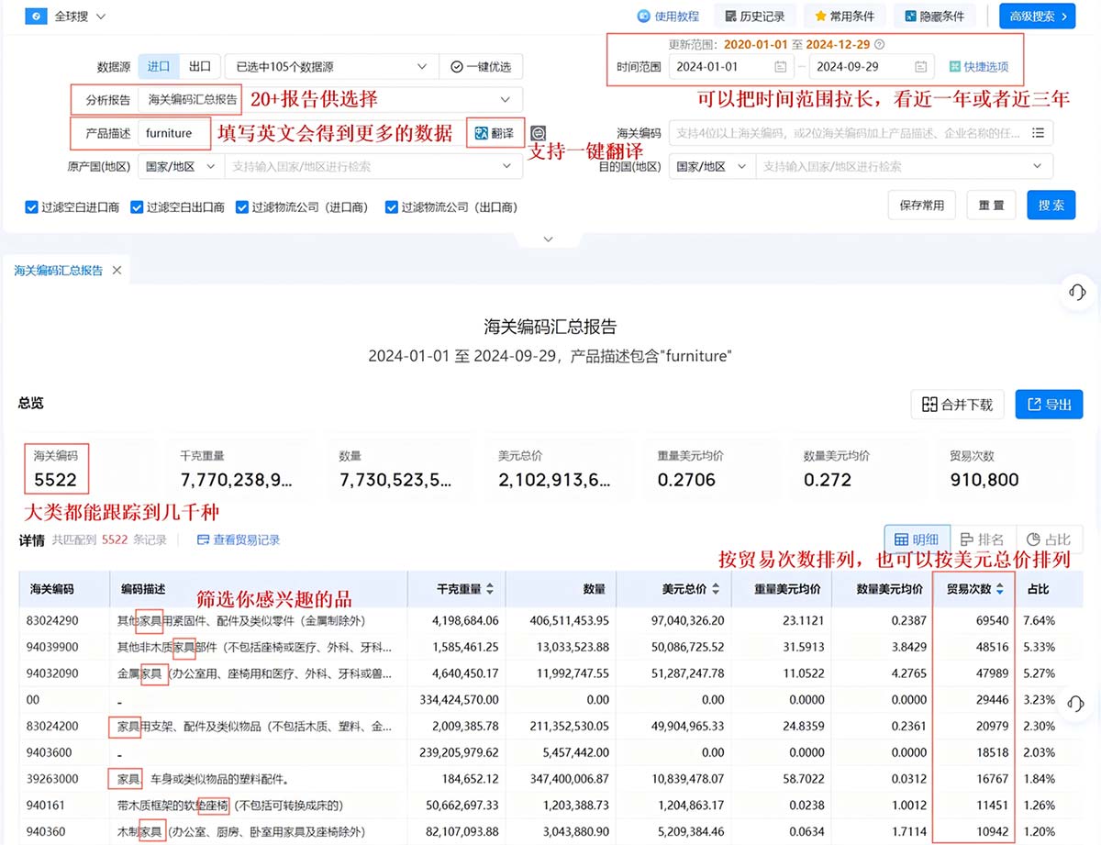Viewport: 1101px width, 845px height.
Task: Click HS code 94039900 cell
Action: (x=54, y=647)
